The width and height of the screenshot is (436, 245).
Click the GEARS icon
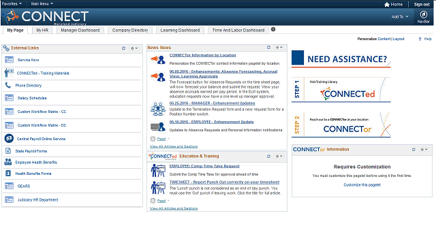tap(9, 186)
